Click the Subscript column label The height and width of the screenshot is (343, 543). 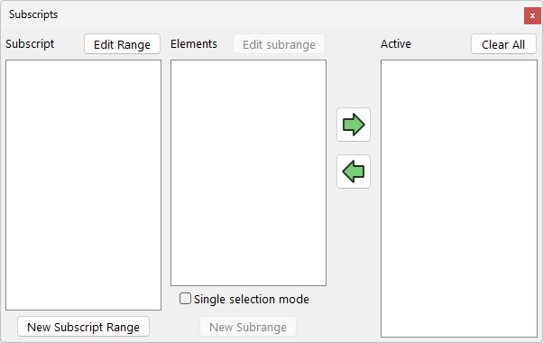[30, 44]
